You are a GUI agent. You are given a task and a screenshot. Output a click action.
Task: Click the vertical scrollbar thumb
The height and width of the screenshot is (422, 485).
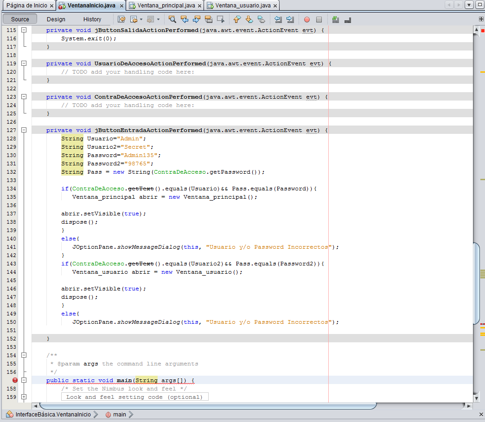(476, 284)
